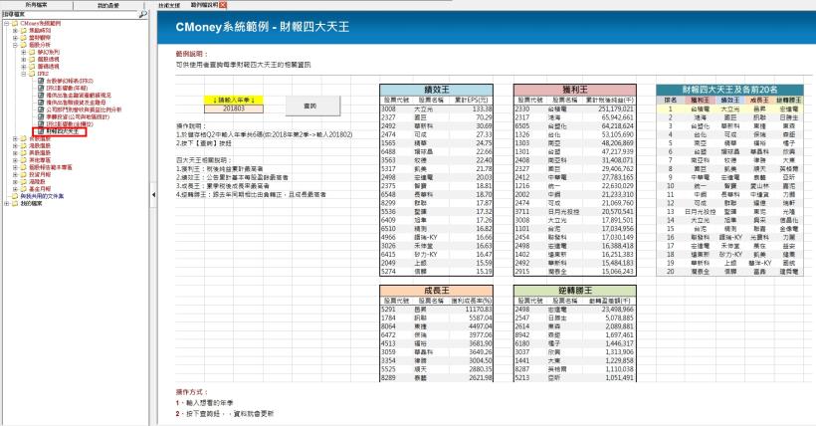Click the 排名 column header in top-20 table

coord(671,100)
